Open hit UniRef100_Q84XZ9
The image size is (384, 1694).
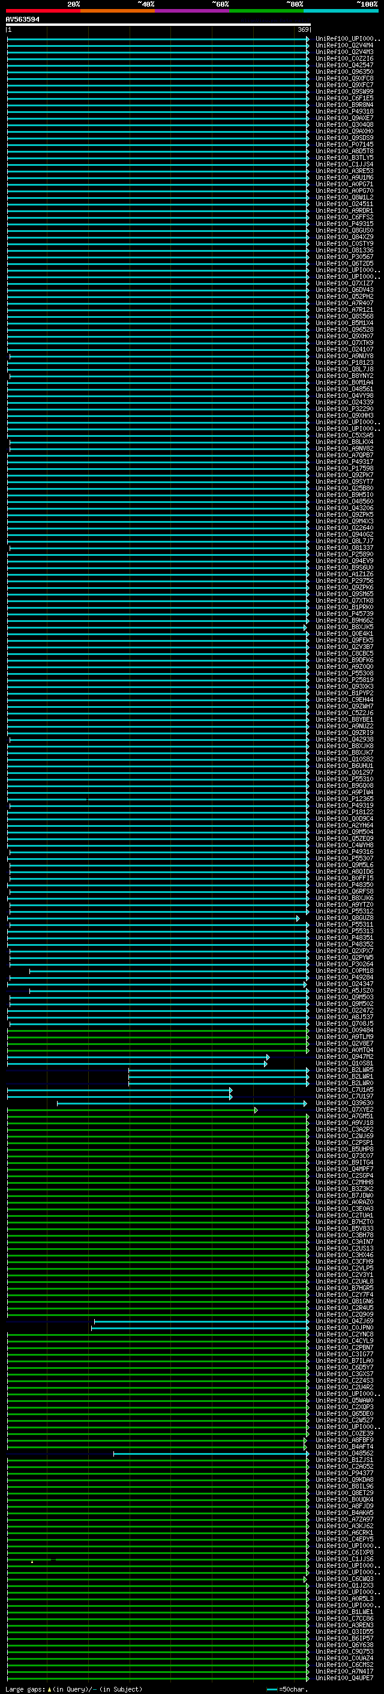pyautogui.click(x=344, y=237)
